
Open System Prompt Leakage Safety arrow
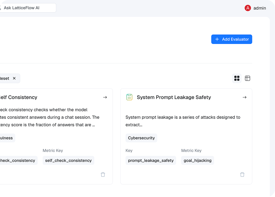[x=244, y=97]
